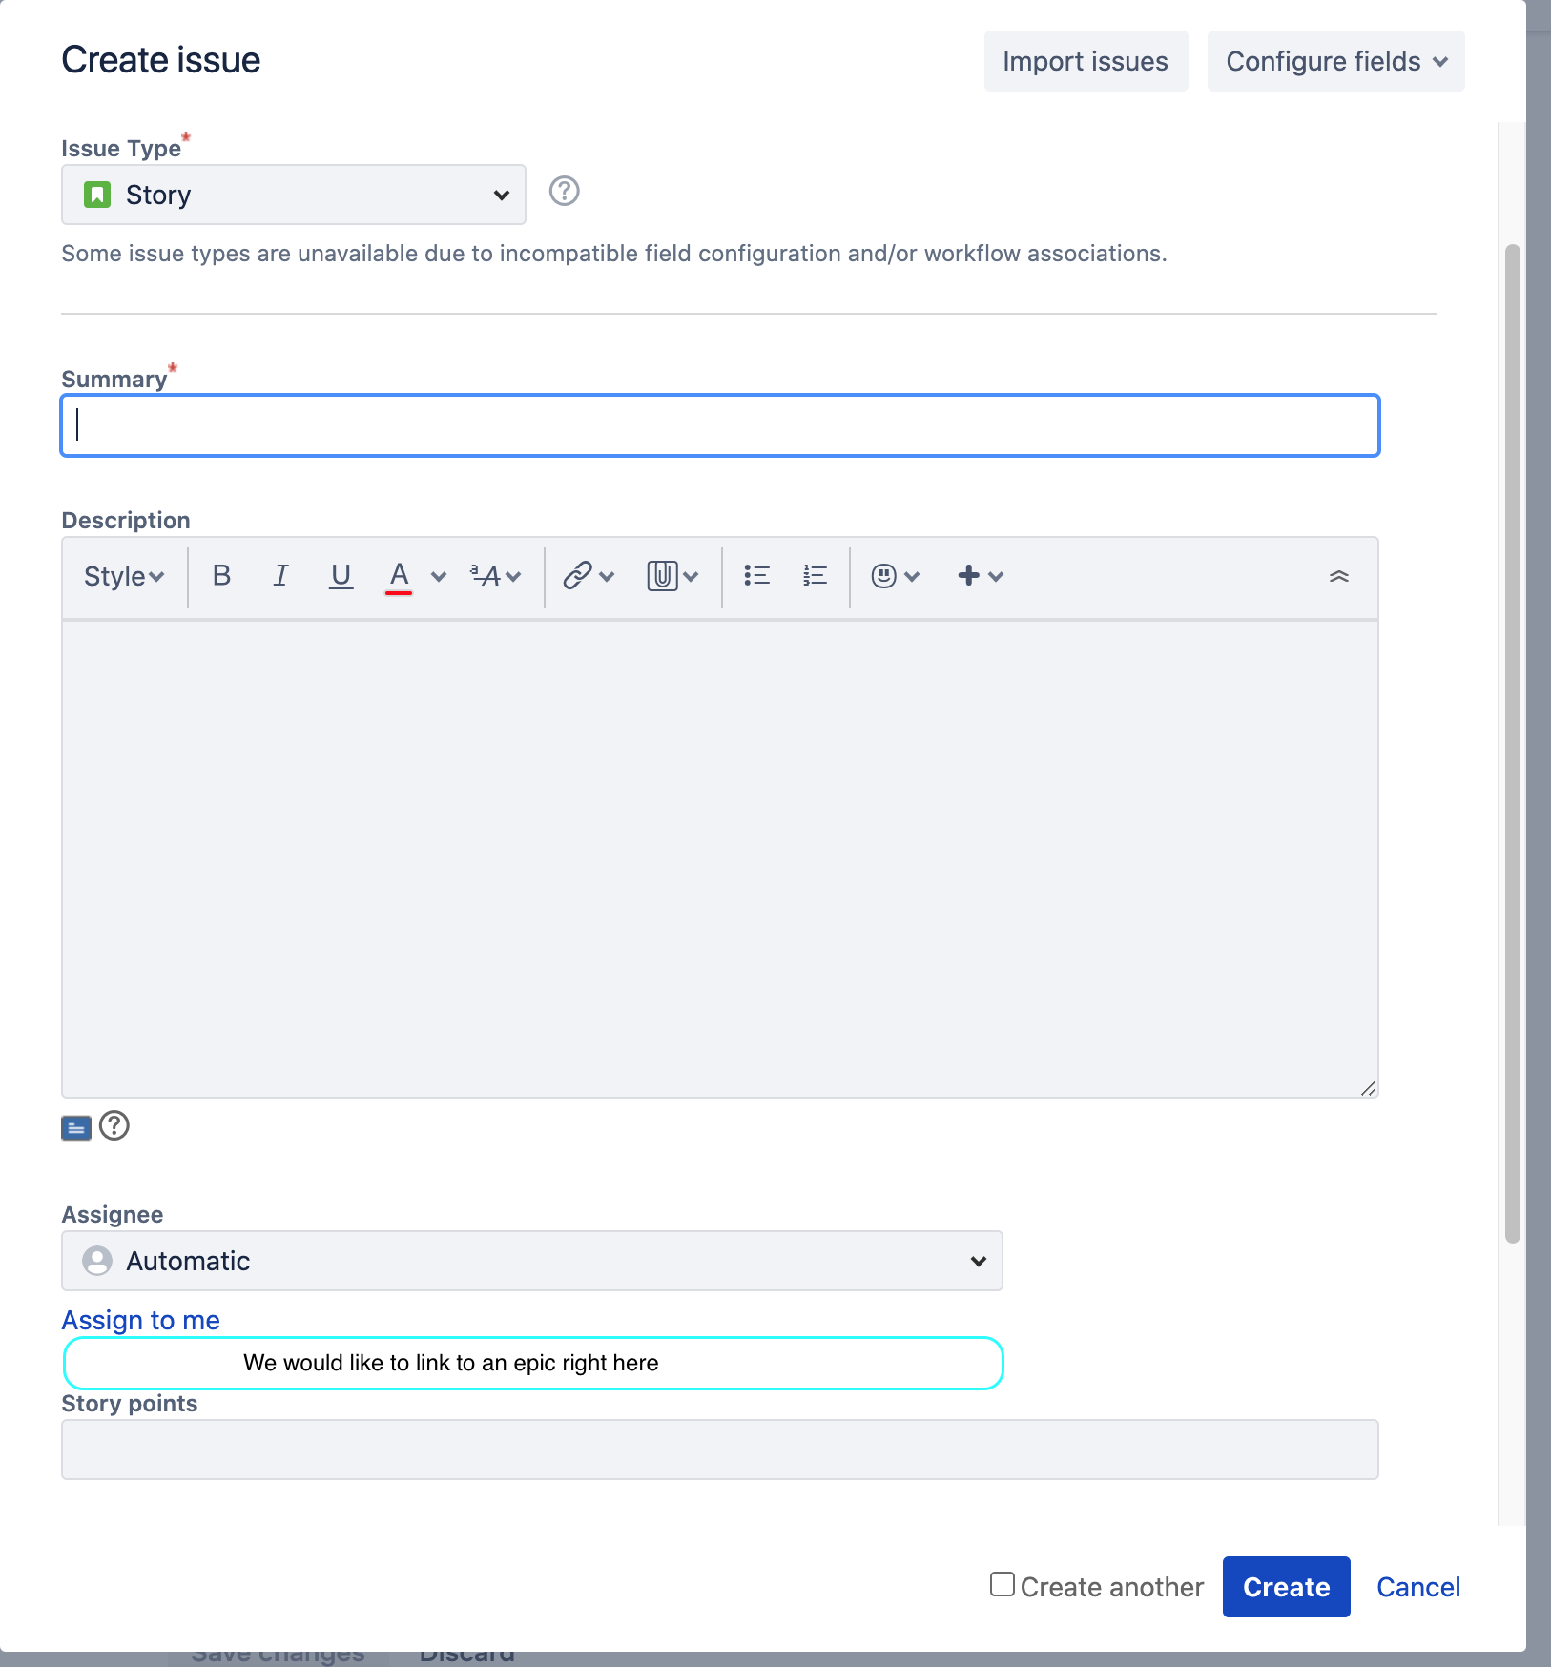This screenshot has width=1551, height=1667.
Task: Toggle italic formatting in Description toolbar
Action: pos(280,575)
